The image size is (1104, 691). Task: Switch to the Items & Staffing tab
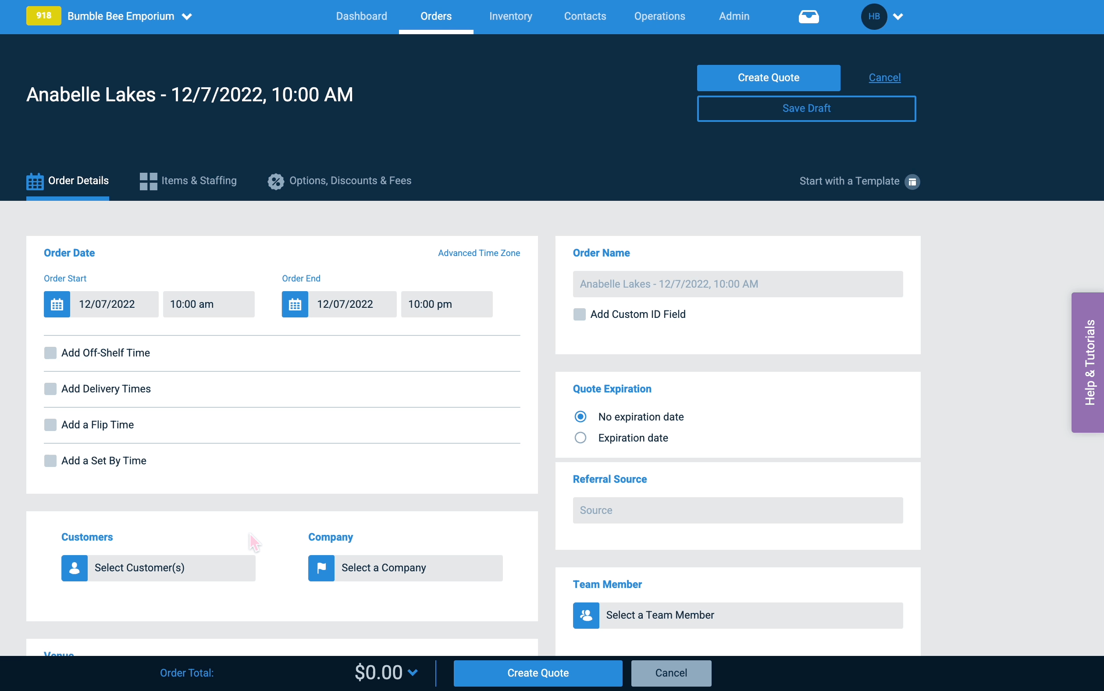click(x=188, y=181)
